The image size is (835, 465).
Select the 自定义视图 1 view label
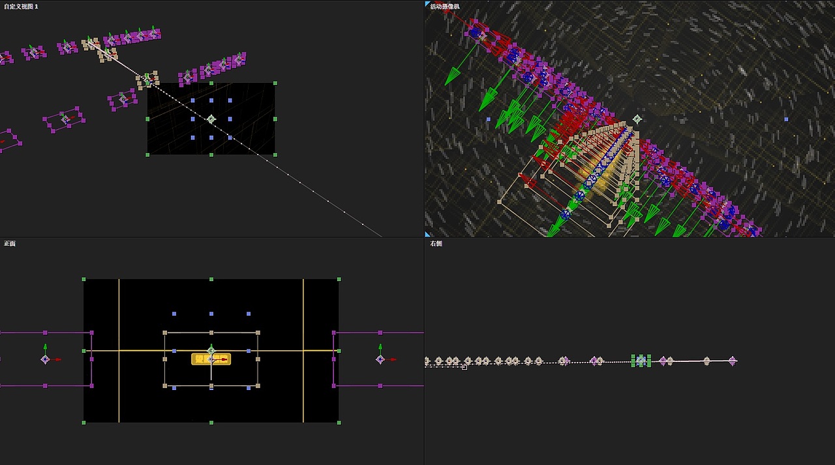[x=21, y=6]
